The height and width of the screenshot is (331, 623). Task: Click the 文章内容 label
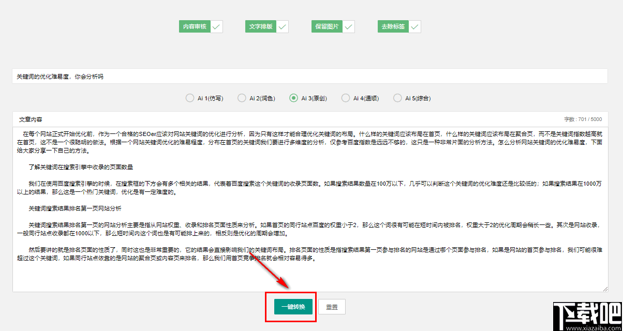tap(30, 119)
